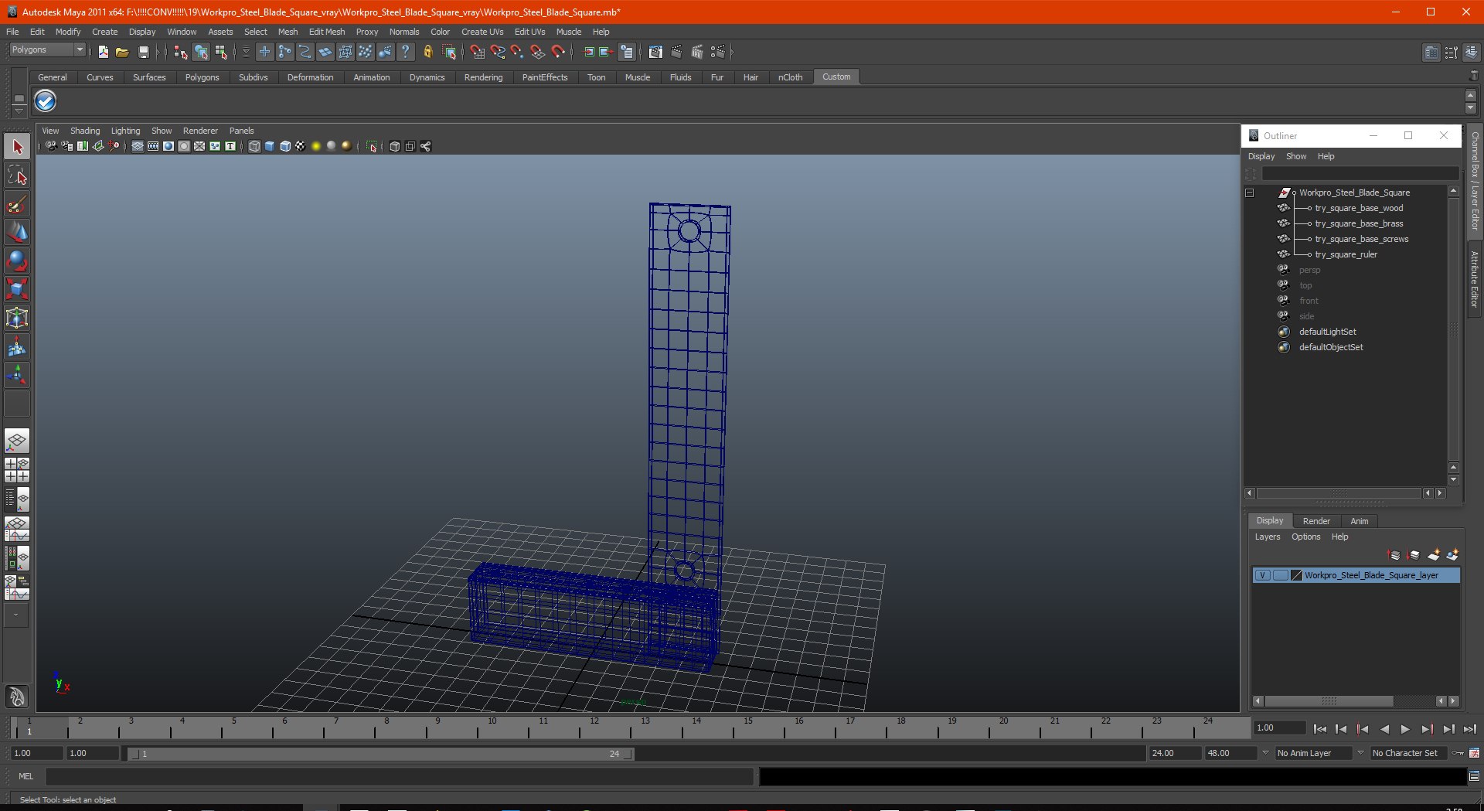The width and height of the screenshot is (1484, 811).
Task: Click the render current frame clapboard icon
Action: 676,52
